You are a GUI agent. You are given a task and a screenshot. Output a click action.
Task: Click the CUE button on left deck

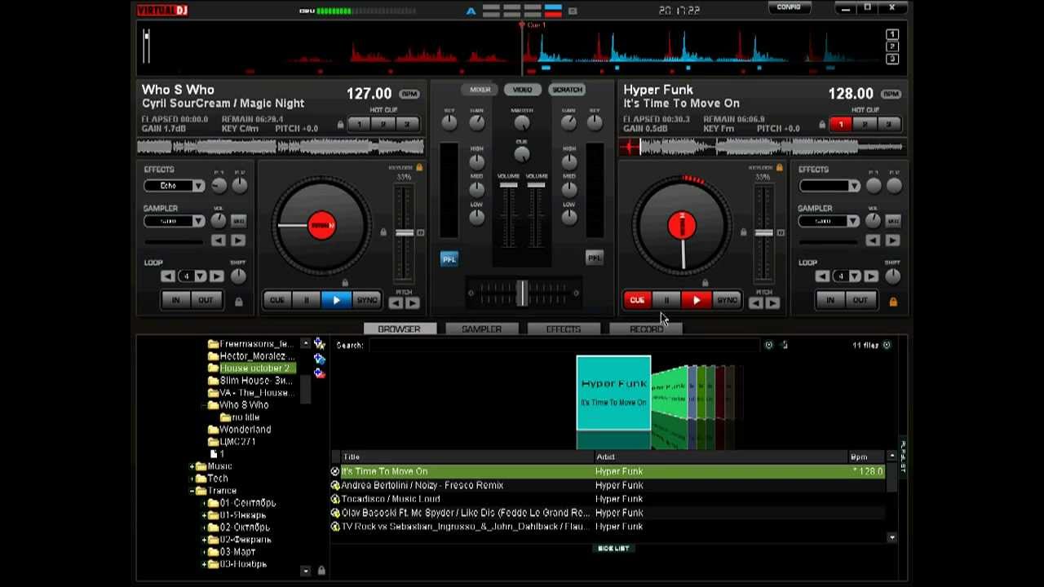coord(277,301)
